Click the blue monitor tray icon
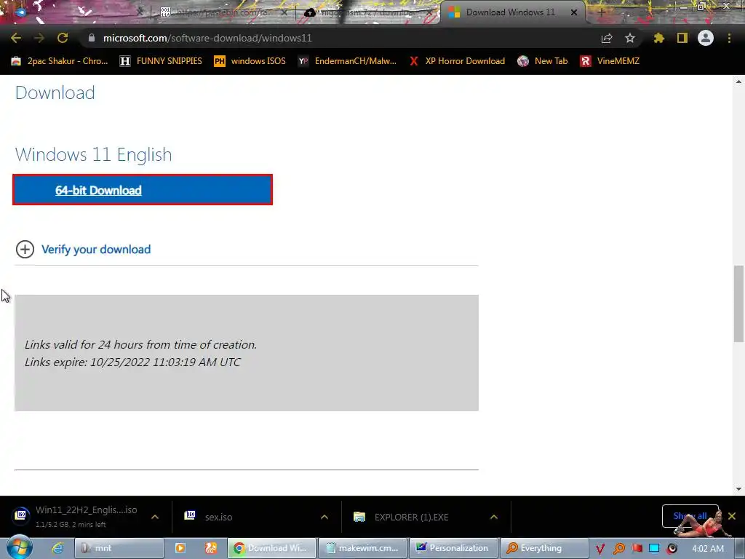 click(x=654, y=549)
